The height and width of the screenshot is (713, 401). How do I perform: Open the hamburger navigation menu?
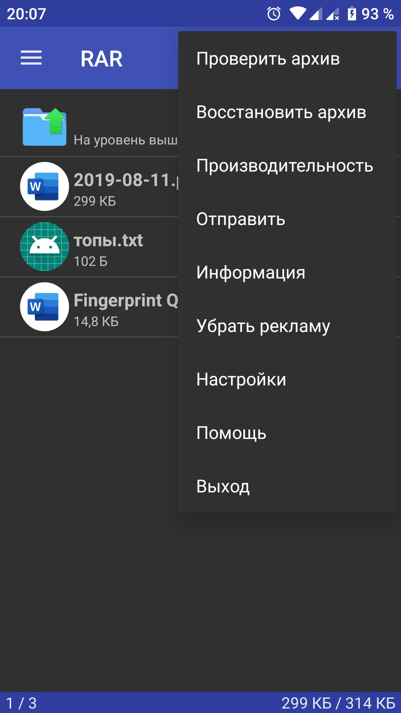point(31,58)
